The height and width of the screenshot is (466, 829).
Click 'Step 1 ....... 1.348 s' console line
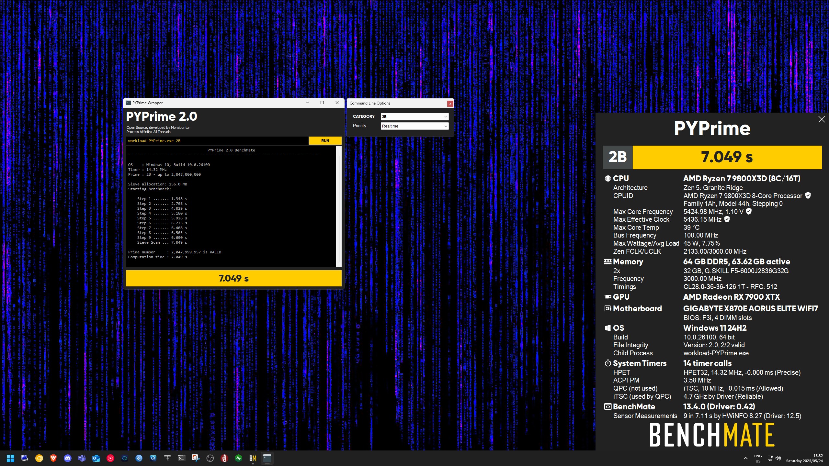pos(162,199)
